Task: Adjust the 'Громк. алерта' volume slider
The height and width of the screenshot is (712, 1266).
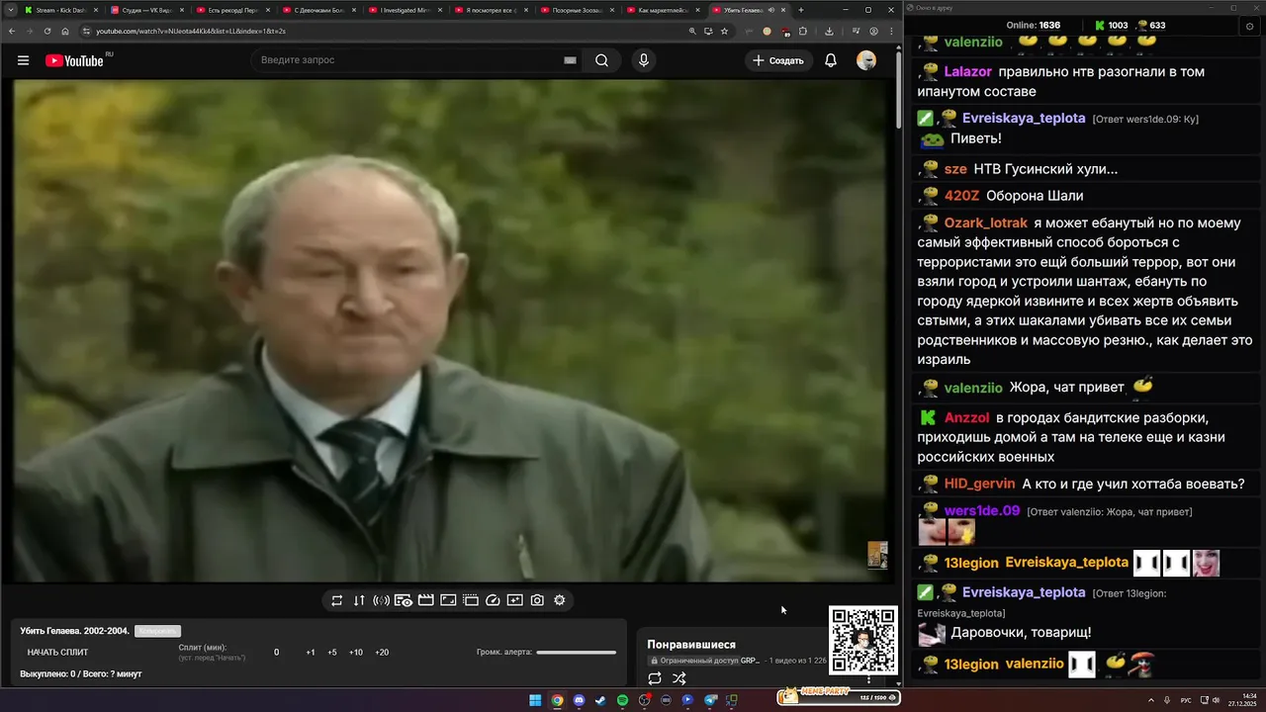Action: pyautogui.click(x=576, y=653)
